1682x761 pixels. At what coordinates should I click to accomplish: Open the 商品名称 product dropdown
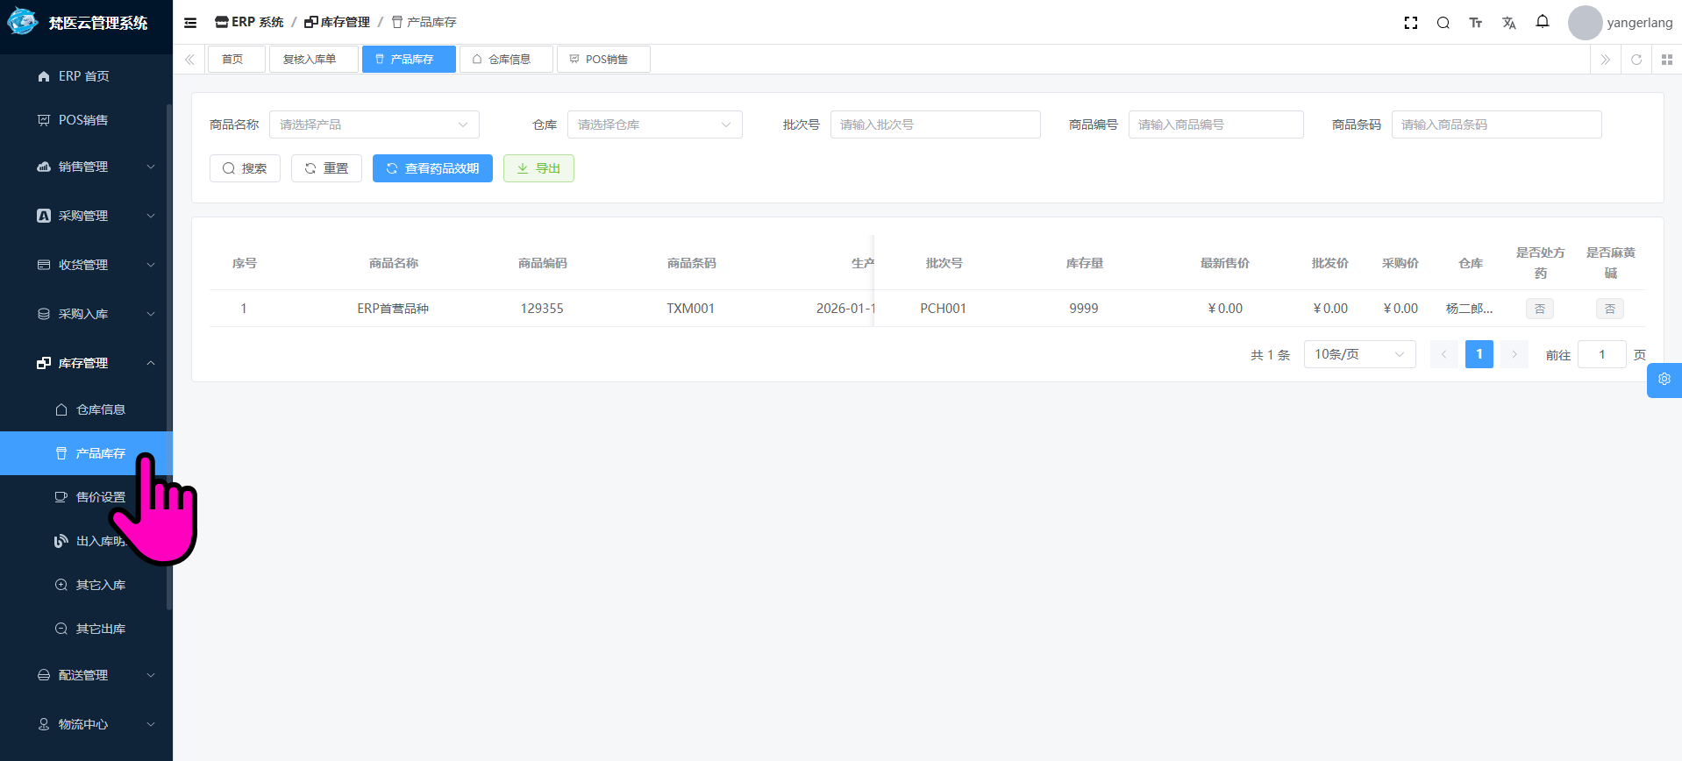pos(374,124)
